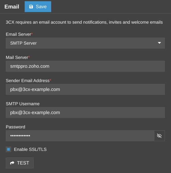Image resolution: width=171 pixels, height=173 pixels.
Task: Open the Email Server dropdown
Action: 85,43
